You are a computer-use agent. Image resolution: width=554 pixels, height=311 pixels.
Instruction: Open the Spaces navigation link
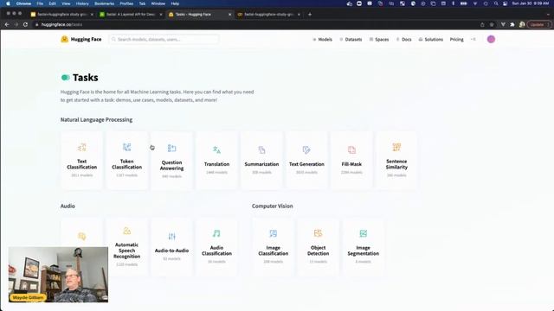coord(379,39)
